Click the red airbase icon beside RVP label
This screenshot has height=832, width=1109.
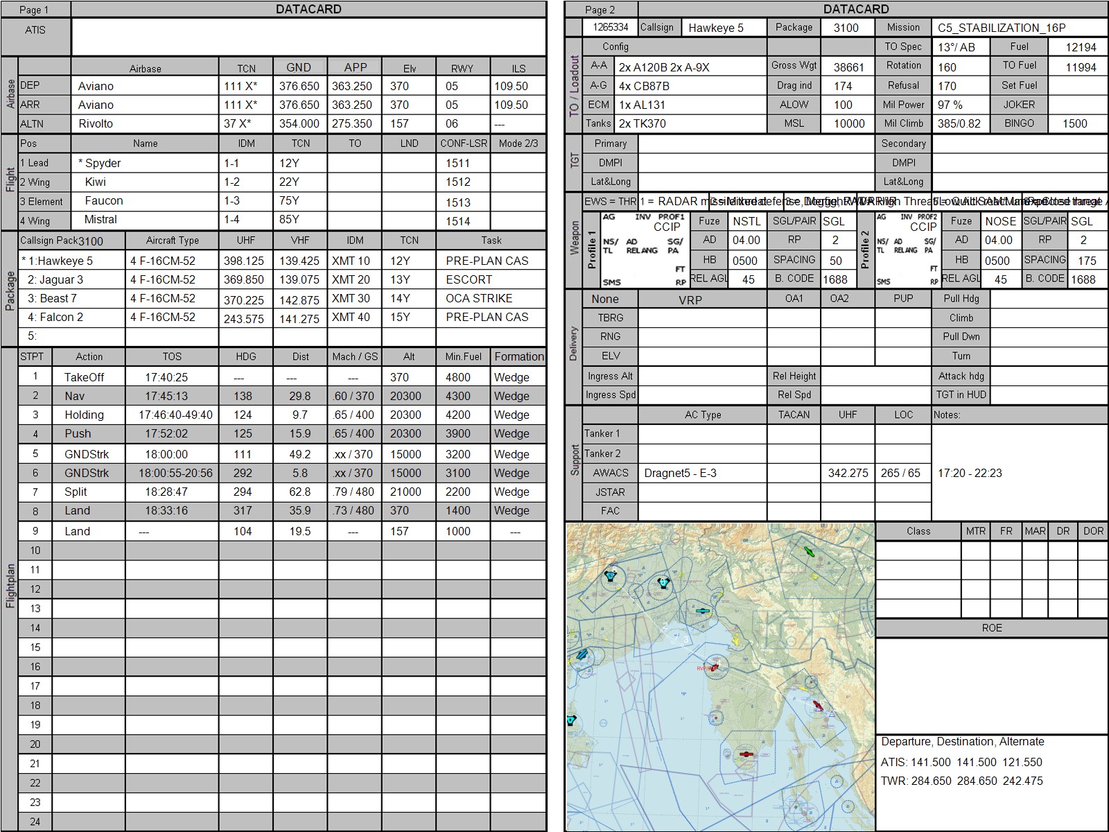[x=714, y=666]
